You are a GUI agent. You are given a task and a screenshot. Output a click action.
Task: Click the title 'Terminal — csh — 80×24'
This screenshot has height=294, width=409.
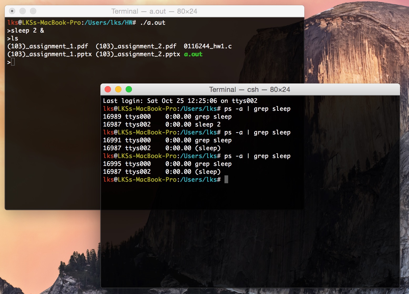coord(250,90)
